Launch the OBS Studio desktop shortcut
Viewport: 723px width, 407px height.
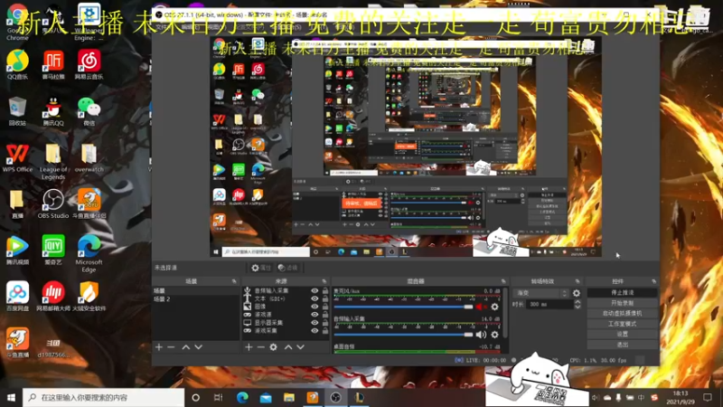point(53,203)
